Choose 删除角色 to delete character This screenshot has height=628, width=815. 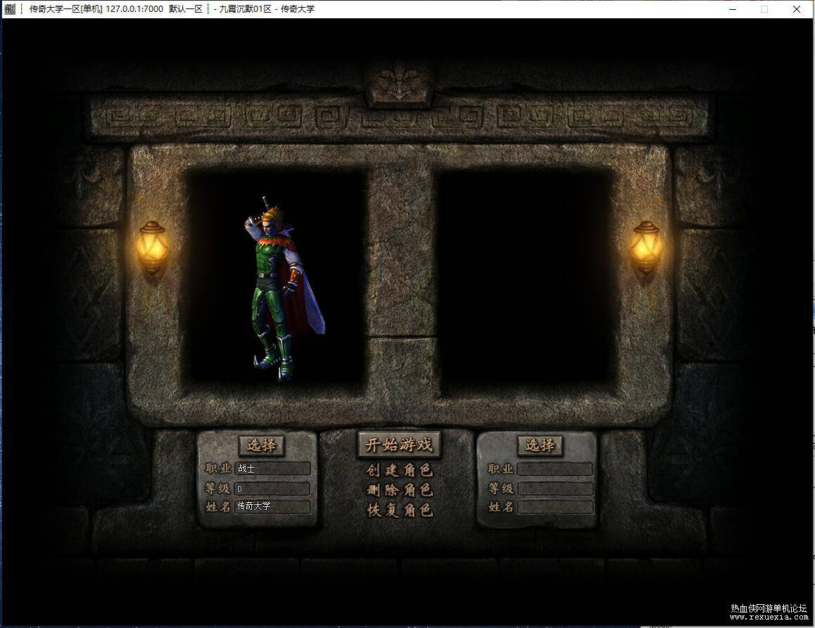point(399,490)
